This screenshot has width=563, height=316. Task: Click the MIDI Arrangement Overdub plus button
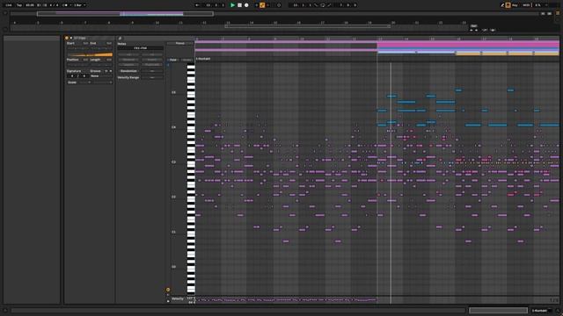(x=256, y=5)
